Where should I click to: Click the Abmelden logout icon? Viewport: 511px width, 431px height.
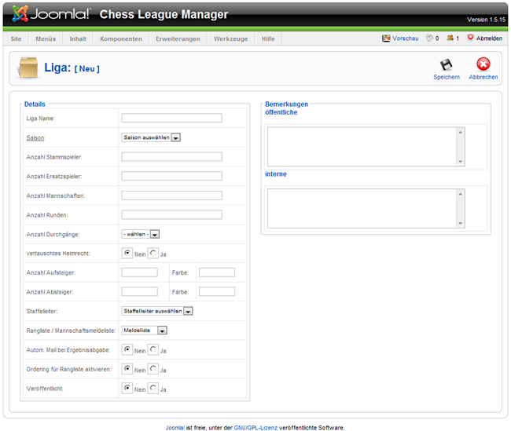(x=470, y=38)
